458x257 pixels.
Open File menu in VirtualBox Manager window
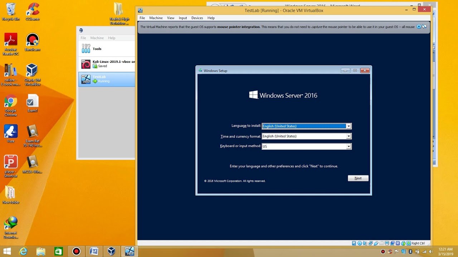(x=83, y=38)
